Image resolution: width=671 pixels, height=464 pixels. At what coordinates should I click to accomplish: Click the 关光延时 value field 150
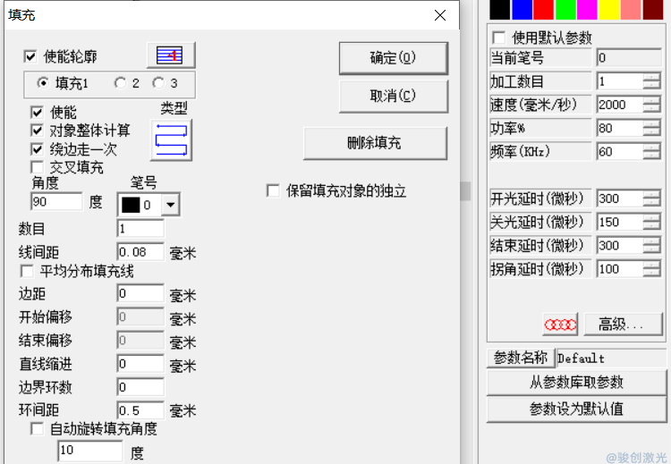click(x=620, y=223)
